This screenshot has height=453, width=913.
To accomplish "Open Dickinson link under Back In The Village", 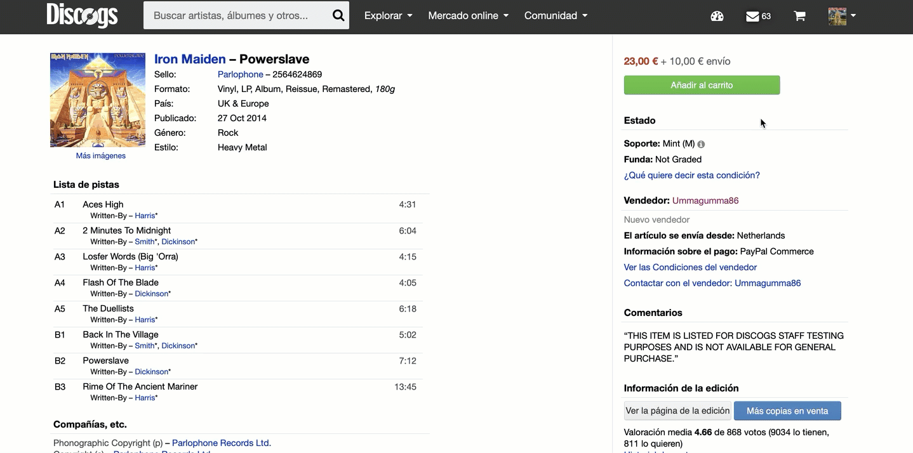I will tap(178, 346).
